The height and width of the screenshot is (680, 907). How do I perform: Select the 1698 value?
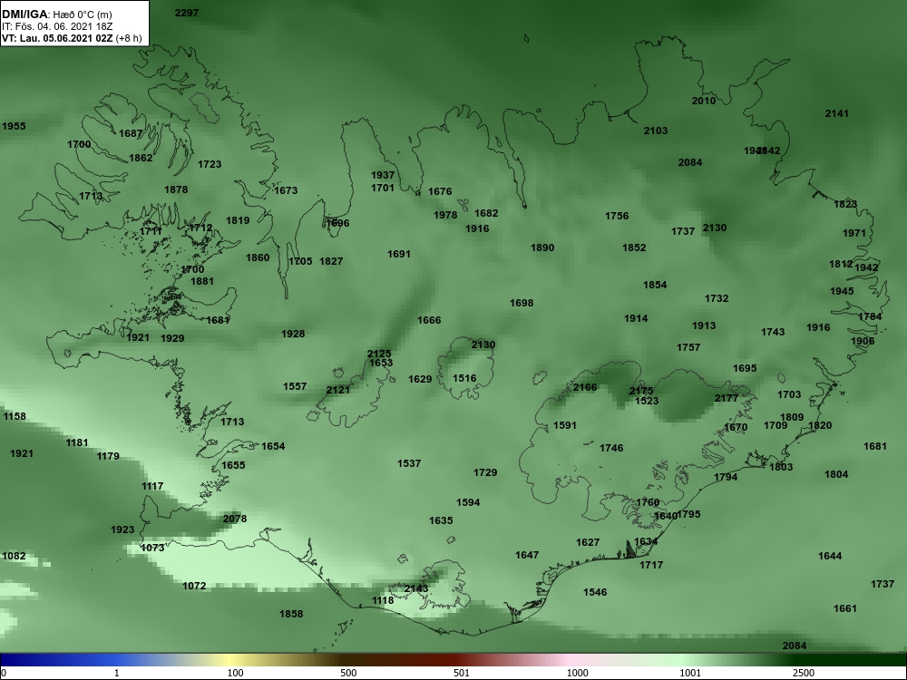point(522,303)
